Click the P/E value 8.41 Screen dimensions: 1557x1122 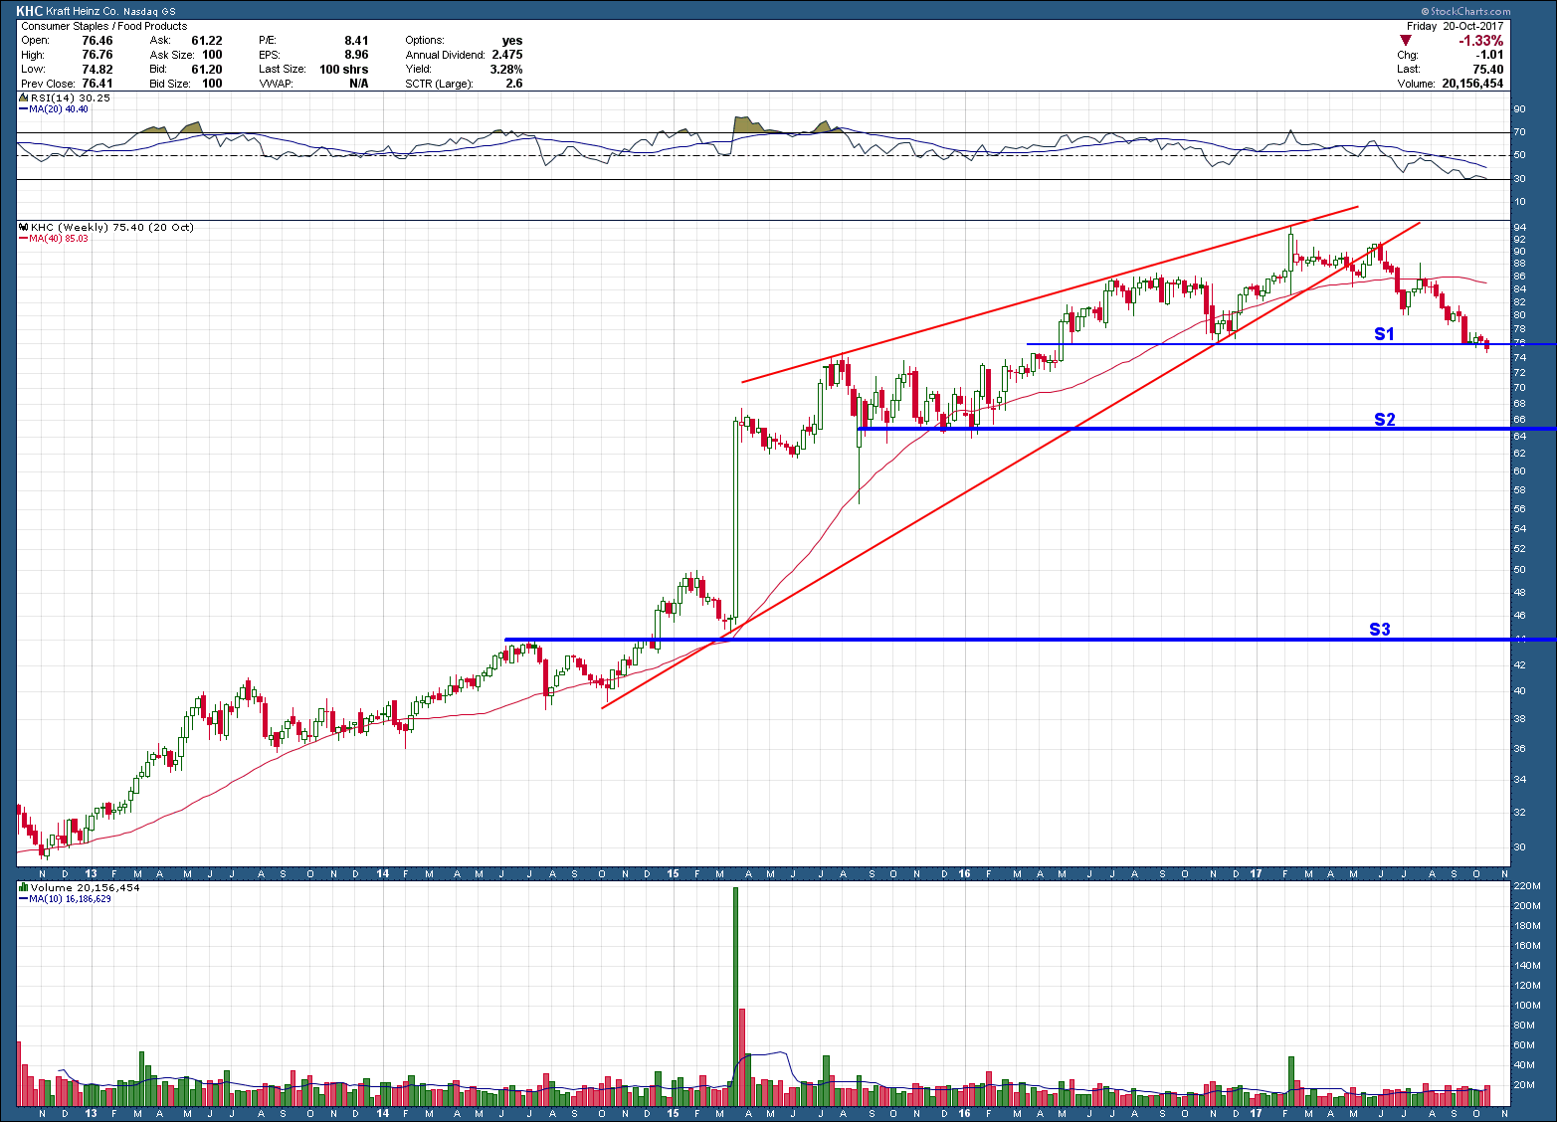coord(356,41)
